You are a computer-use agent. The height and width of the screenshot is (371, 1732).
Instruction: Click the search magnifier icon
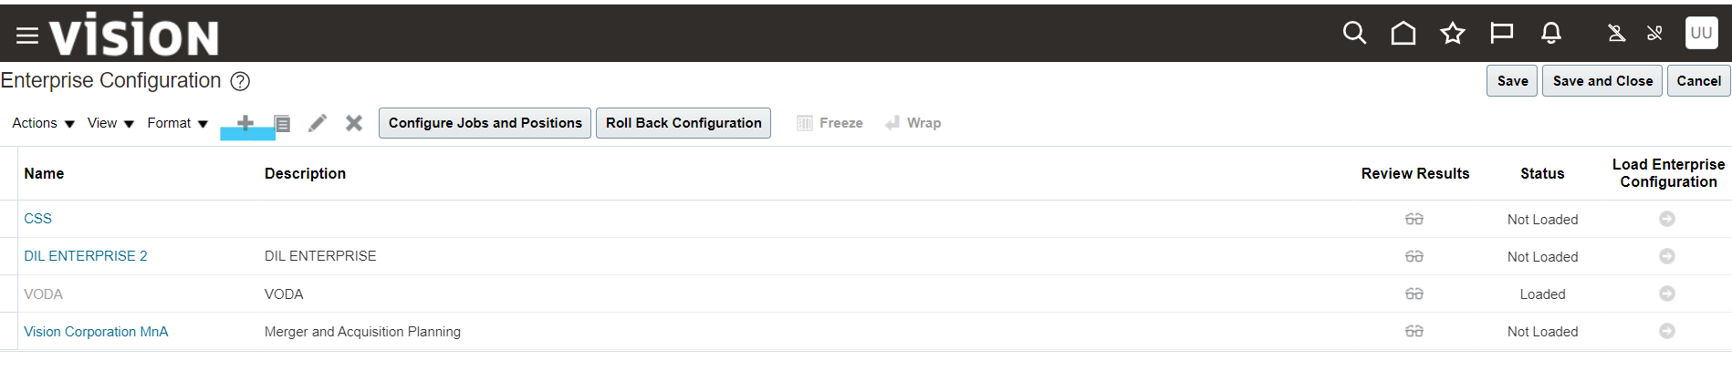coord(1354,34)
